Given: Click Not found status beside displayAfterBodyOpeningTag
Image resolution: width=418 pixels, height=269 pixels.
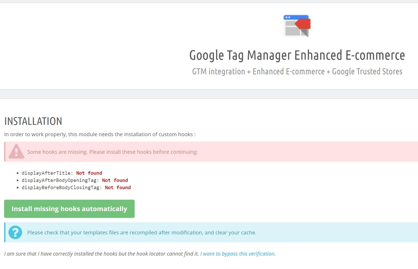Looking at the screenshot, I should [115, 180].
